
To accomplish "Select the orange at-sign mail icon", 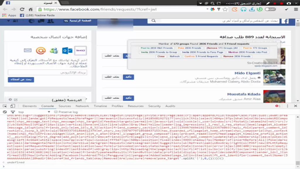I will (41, 51).
